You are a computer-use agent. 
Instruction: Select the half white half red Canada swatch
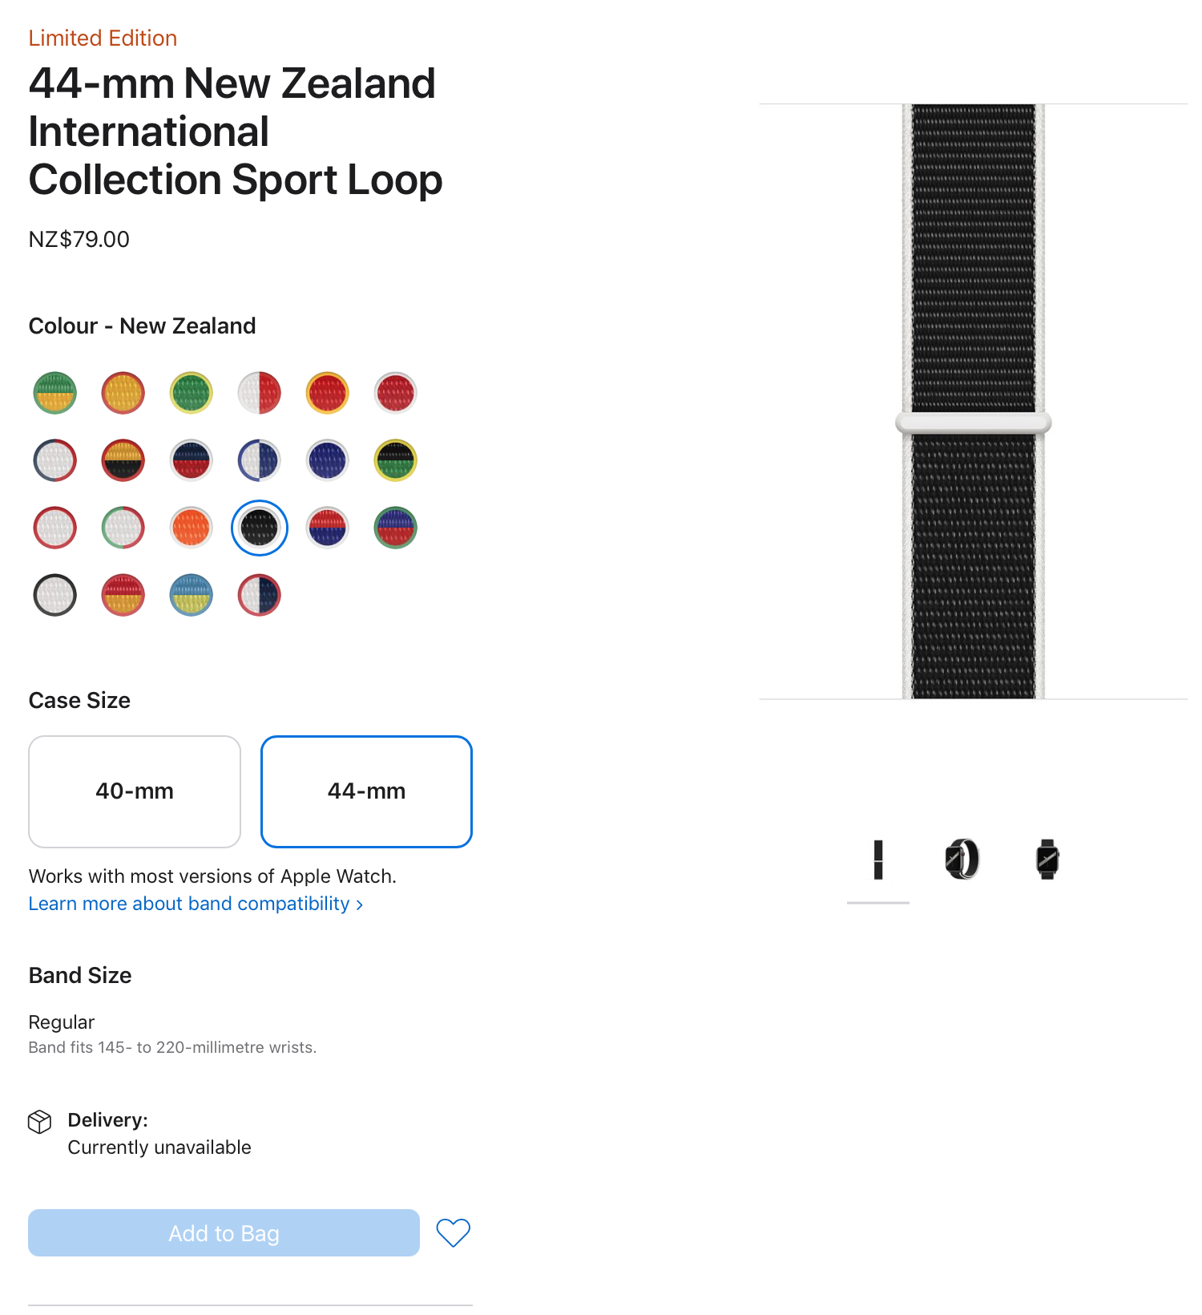(x=258, y=393)
